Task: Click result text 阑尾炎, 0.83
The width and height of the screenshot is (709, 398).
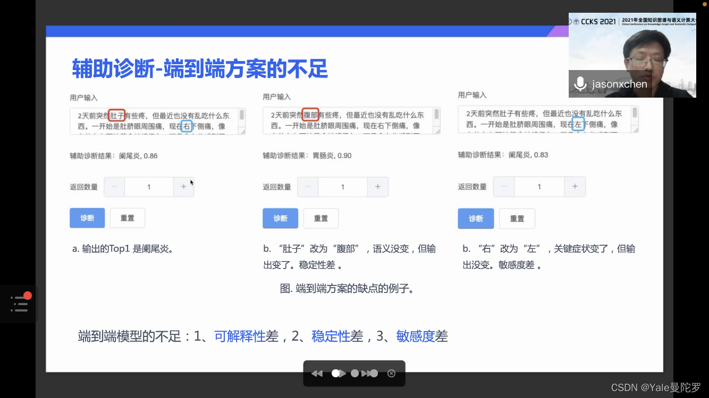Action: (x=528, y=155)
